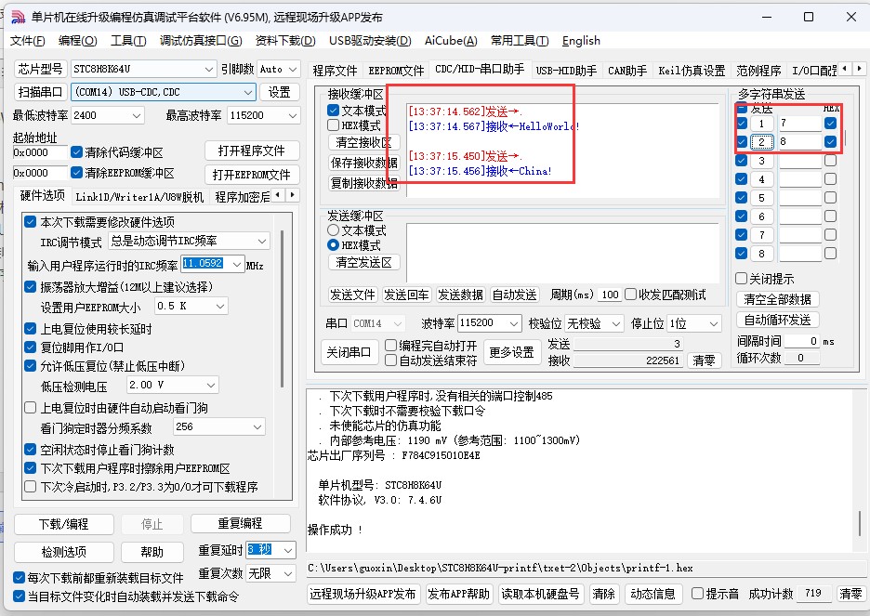870x616 pixels.
Task: Open the USB驱动安装(D) menu
Action: click(x=370, y=41)
